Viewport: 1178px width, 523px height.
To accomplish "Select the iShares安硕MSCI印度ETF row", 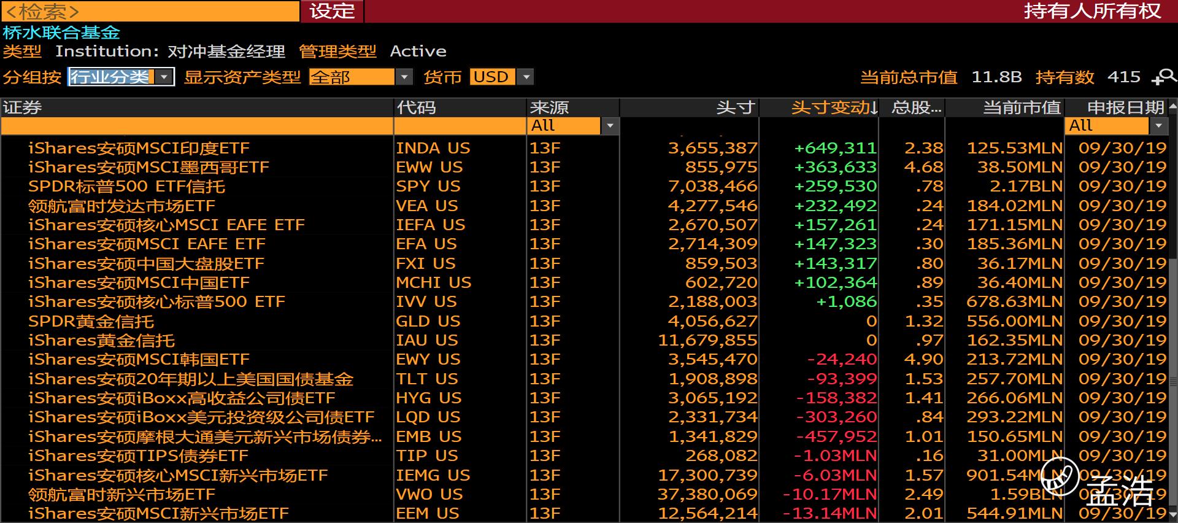I will (x=585, y=148).
